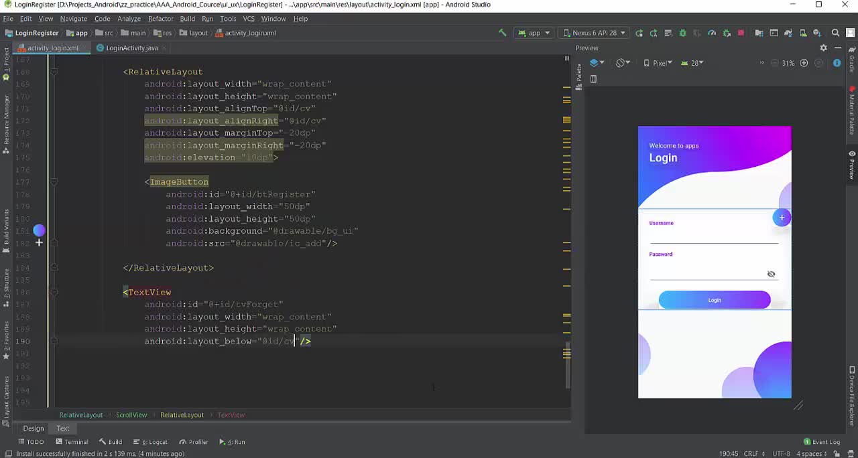The width and height of the screenshot is (858, 458).
Task: Click the Login button in preview
Action: click(x=714, y=300)
